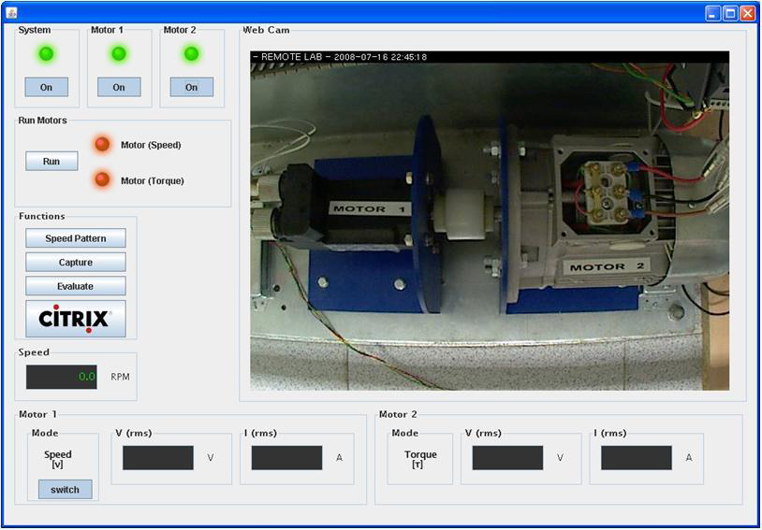Image resolution: width=762 pixels, height=530 pixels.
Task: Click the red Motor (Torque) indicator light
Action: 102,179
